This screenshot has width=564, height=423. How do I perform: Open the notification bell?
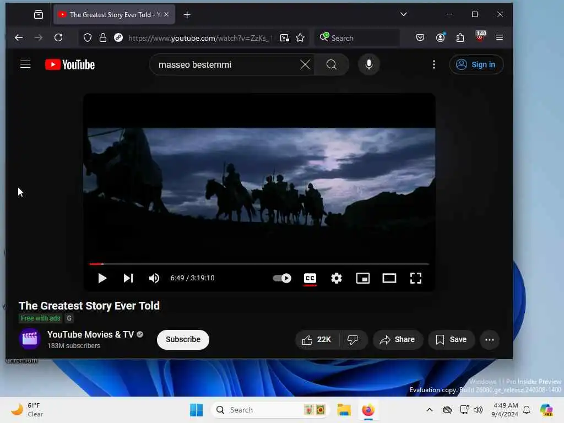coord(527,410)
